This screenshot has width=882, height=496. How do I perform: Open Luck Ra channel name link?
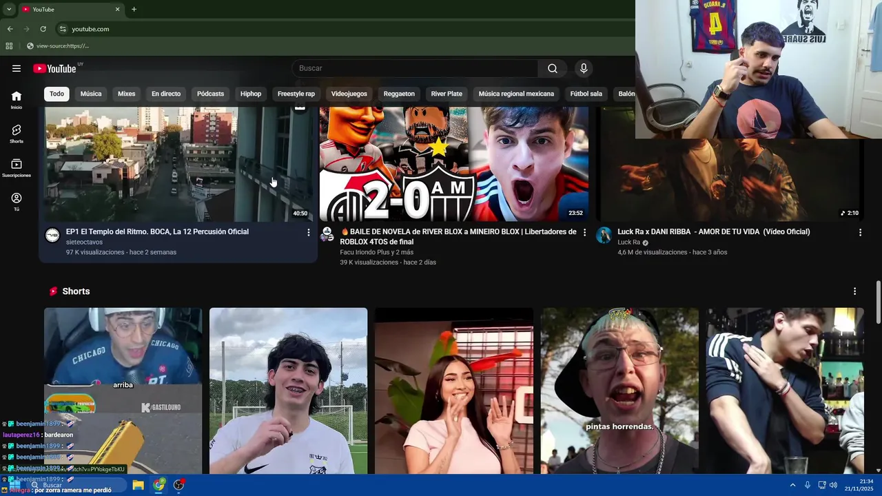pyautogui.click(x=628, y=242)
